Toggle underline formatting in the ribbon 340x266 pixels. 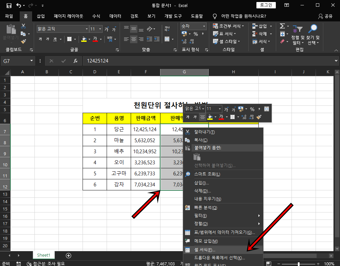(x=55, y=39)
